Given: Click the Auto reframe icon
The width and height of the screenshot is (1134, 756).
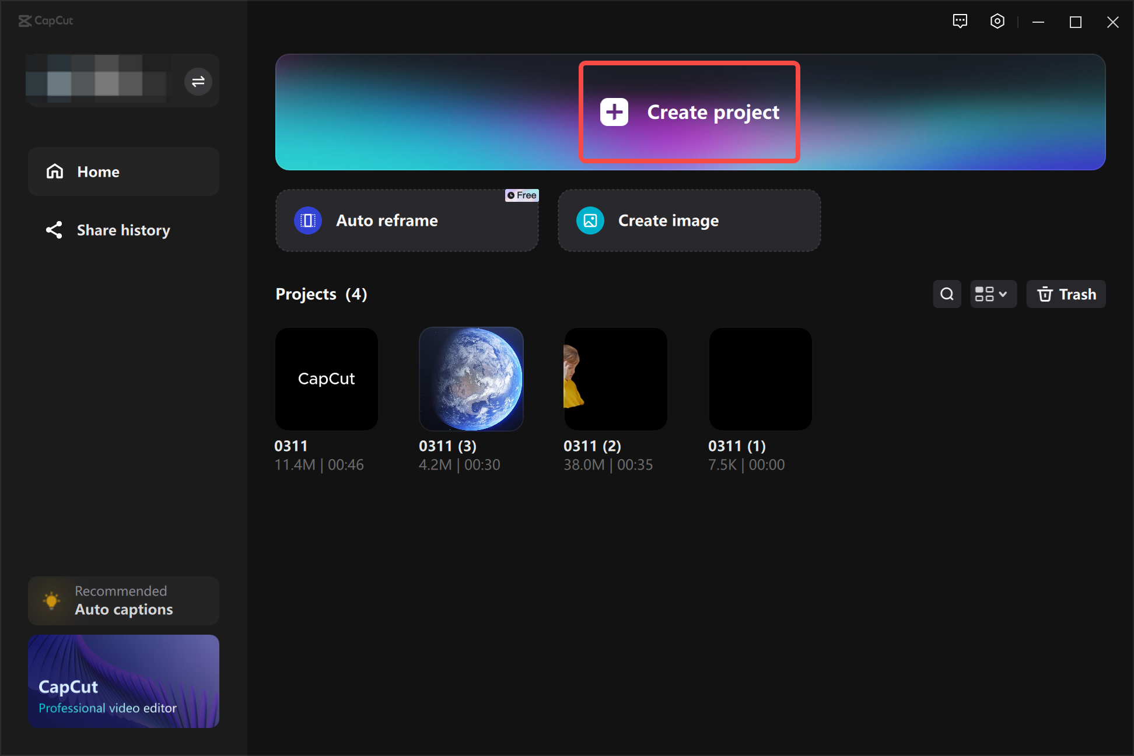Looking at the screenshot, I should [308, 220].
